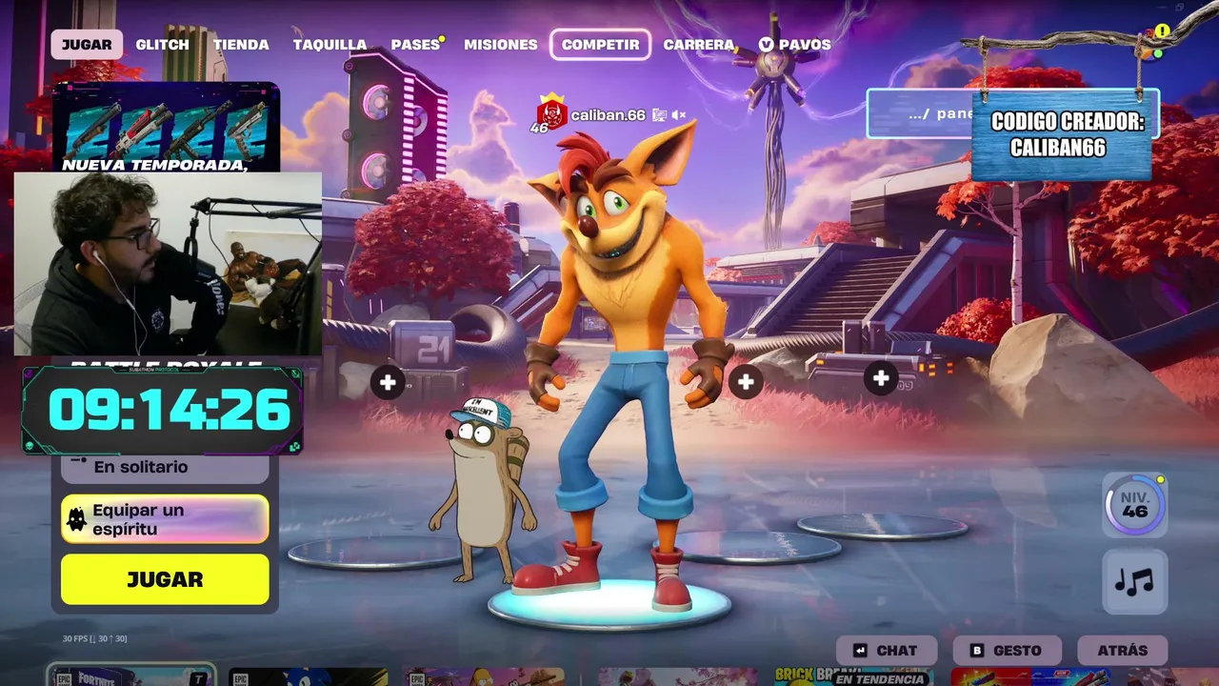This screenshot has width=1219, height=686.
Task: Open the NIV. 46 level progress ring
Action: click(x=1134, y=505)
